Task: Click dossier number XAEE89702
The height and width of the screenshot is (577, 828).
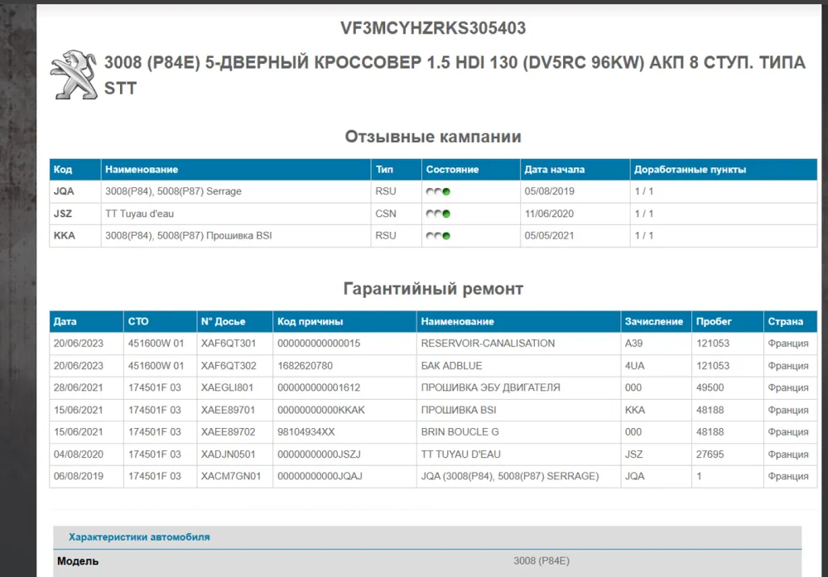Action: 229,432
